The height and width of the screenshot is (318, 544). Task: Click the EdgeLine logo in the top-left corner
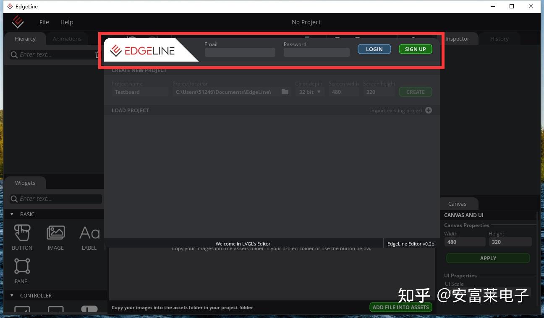tap(18, 22)
